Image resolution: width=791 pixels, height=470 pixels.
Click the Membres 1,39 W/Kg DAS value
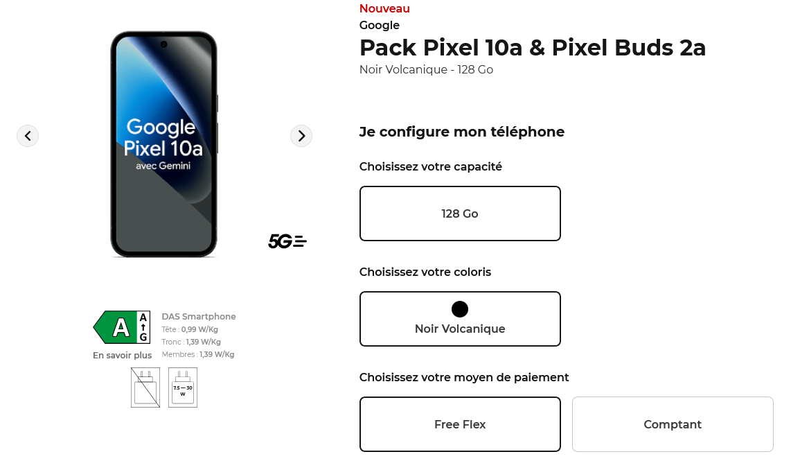pyautogui.click(x=197, y=354)
